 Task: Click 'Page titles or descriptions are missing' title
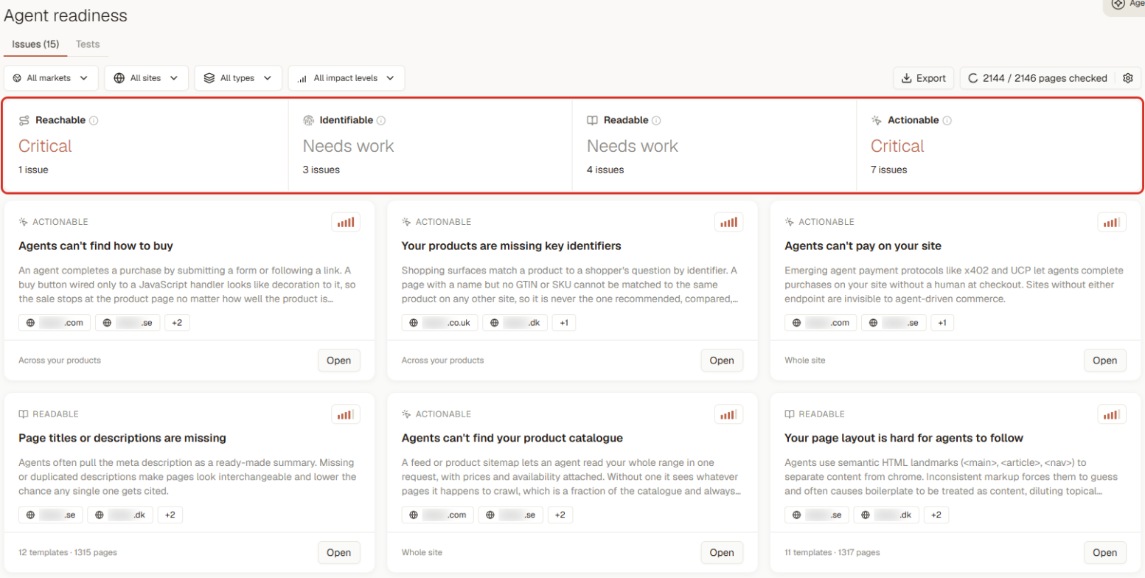point(122,438)
